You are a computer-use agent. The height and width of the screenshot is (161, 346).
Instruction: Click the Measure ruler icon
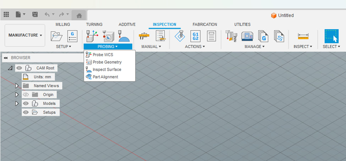(303, 36)
